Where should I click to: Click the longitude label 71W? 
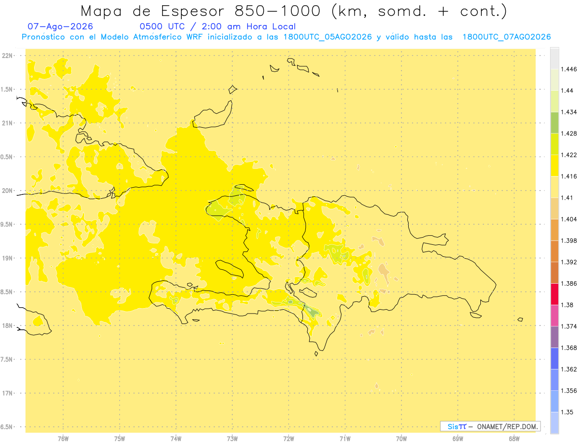345,438
